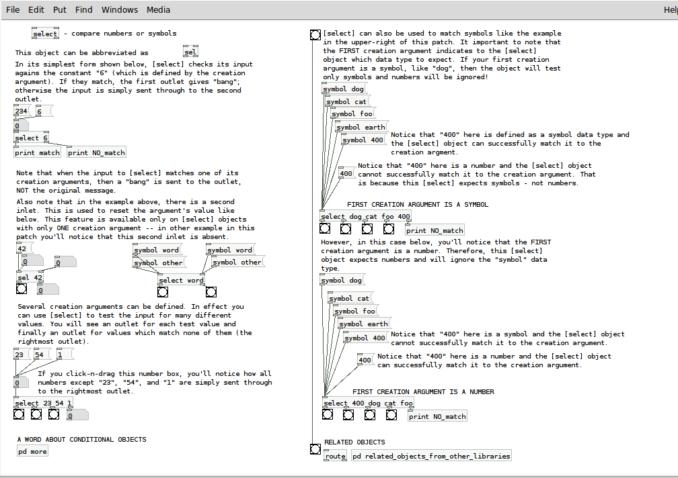678x478 pixels.
Task: Open the pd related_objects_from_other_libraries subpatch
Action: pyautogui.click(x=431, y=456)
